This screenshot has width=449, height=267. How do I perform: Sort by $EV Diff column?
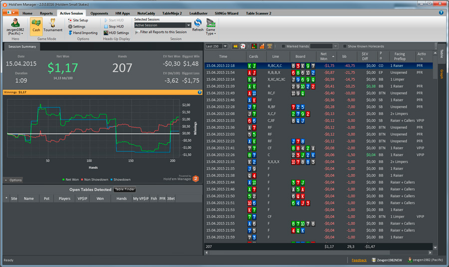pos(366,56)
